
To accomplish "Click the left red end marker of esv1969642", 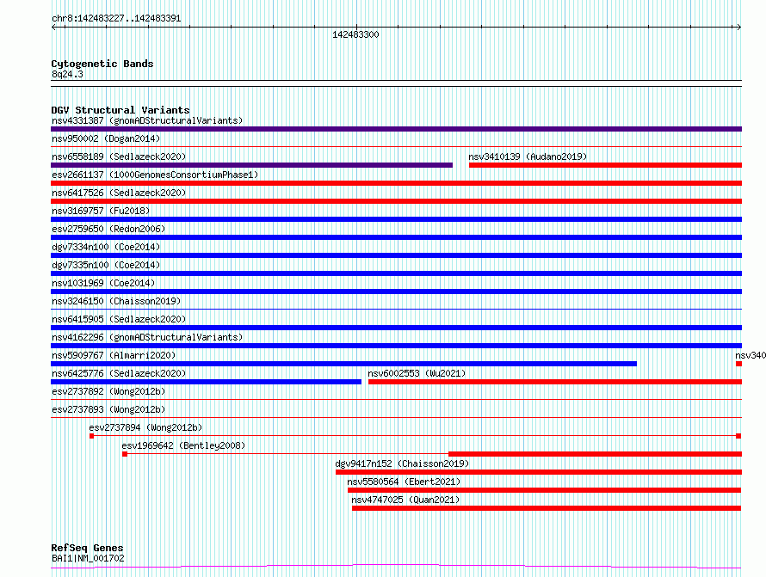I will click(x=125, y=454).
